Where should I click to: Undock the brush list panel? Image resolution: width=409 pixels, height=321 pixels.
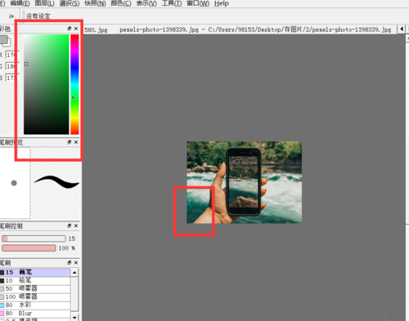click(x=70, y=262)
